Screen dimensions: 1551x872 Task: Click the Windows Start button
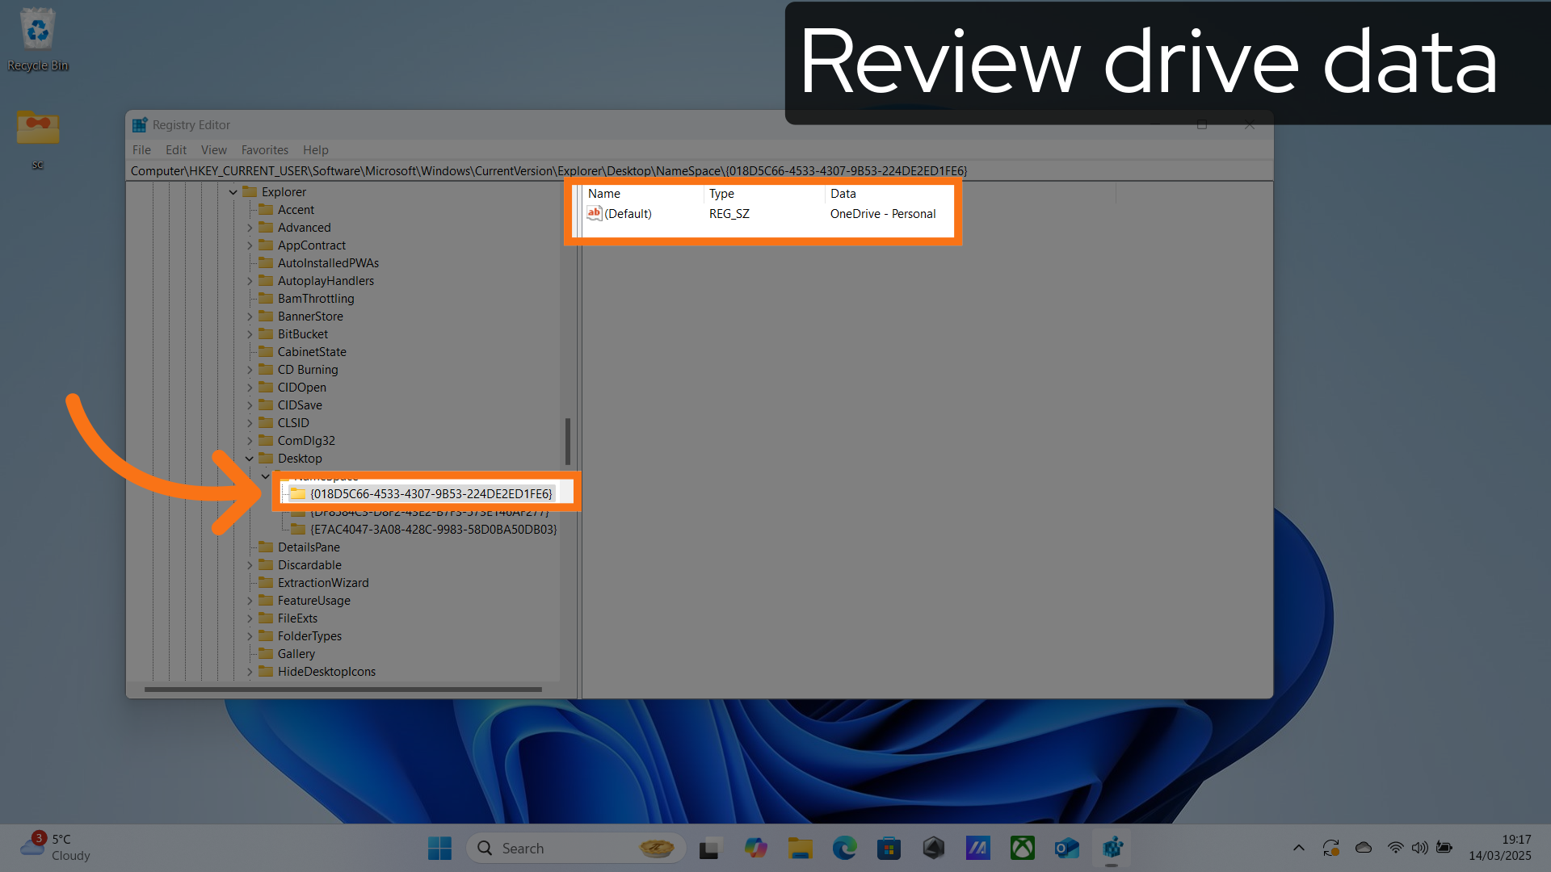[x=439, y=848]
